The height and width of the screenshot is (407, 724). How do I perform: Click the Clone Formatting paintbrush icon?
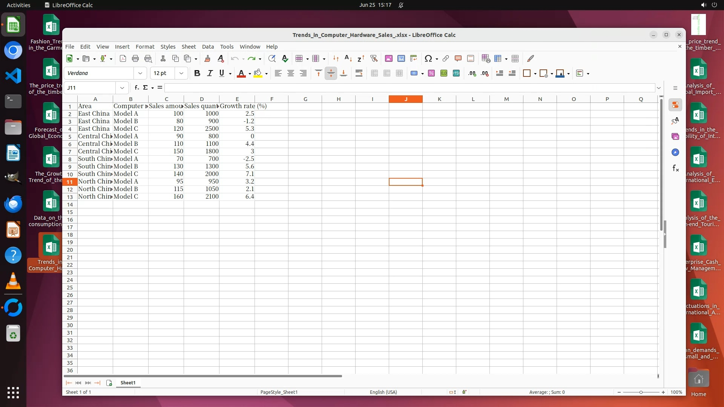point(207,58)
